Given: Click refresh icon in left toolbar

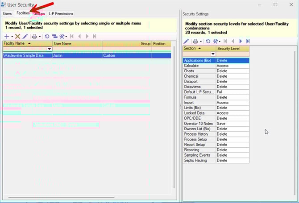Looking at the screenshot, I should (47, 36).
